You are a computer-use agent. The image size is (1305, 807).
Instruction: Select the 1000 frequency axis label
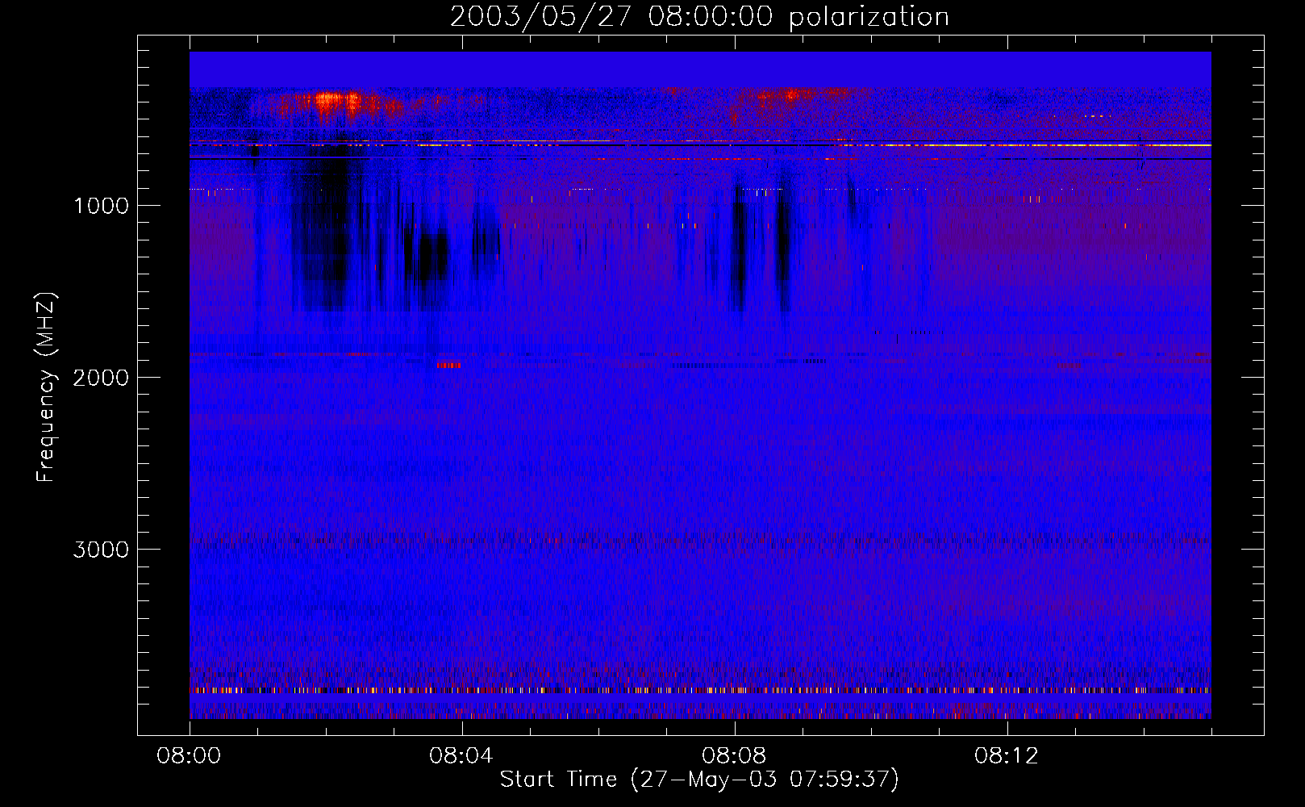click(x=101, y=206)
